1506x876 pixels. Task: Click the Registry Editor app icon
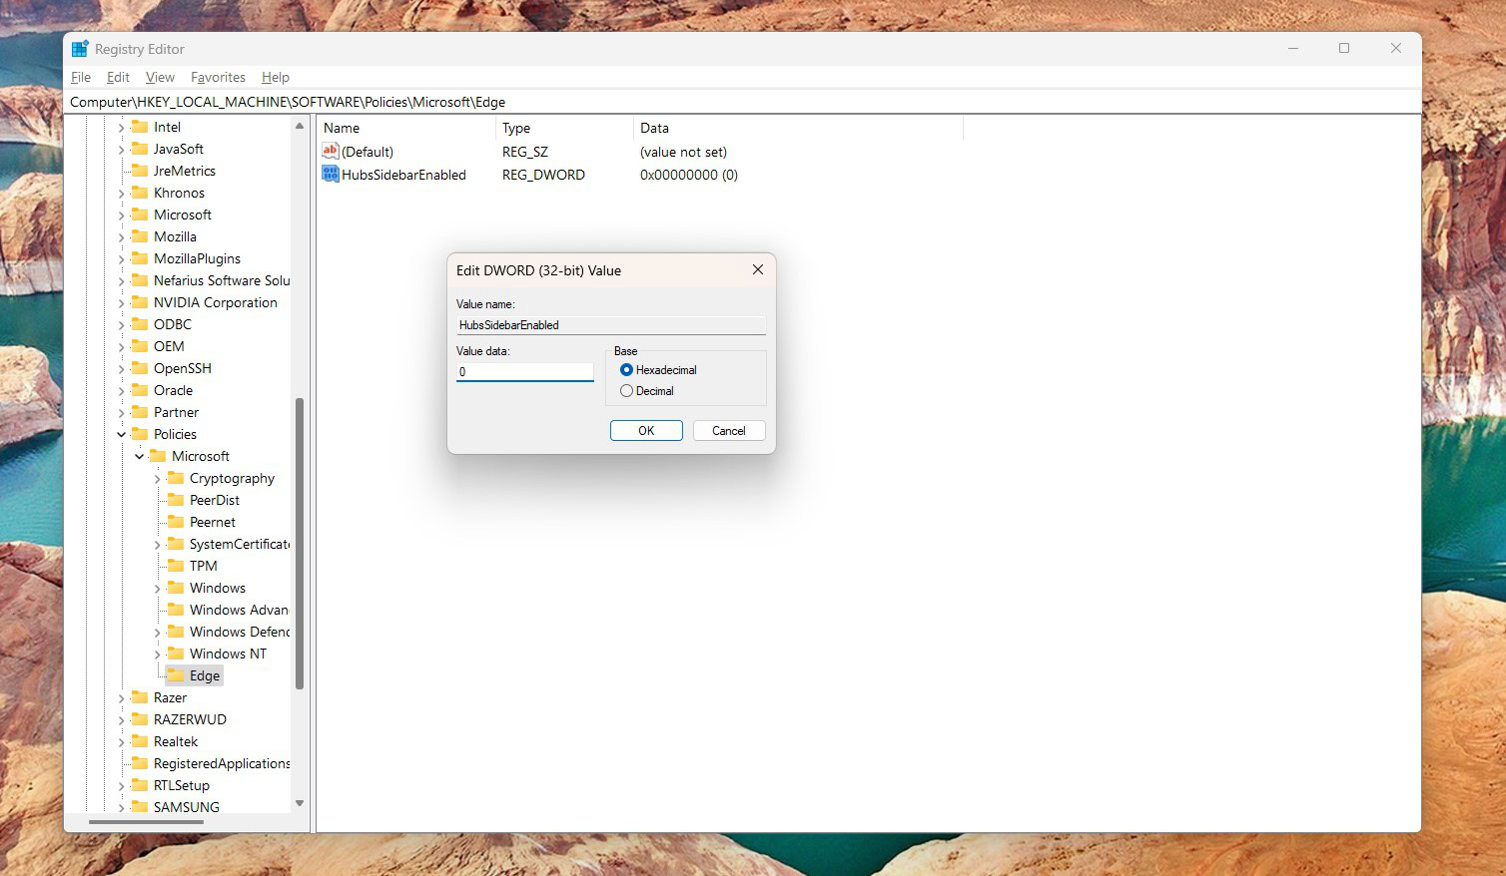click(x=80, y=49)
